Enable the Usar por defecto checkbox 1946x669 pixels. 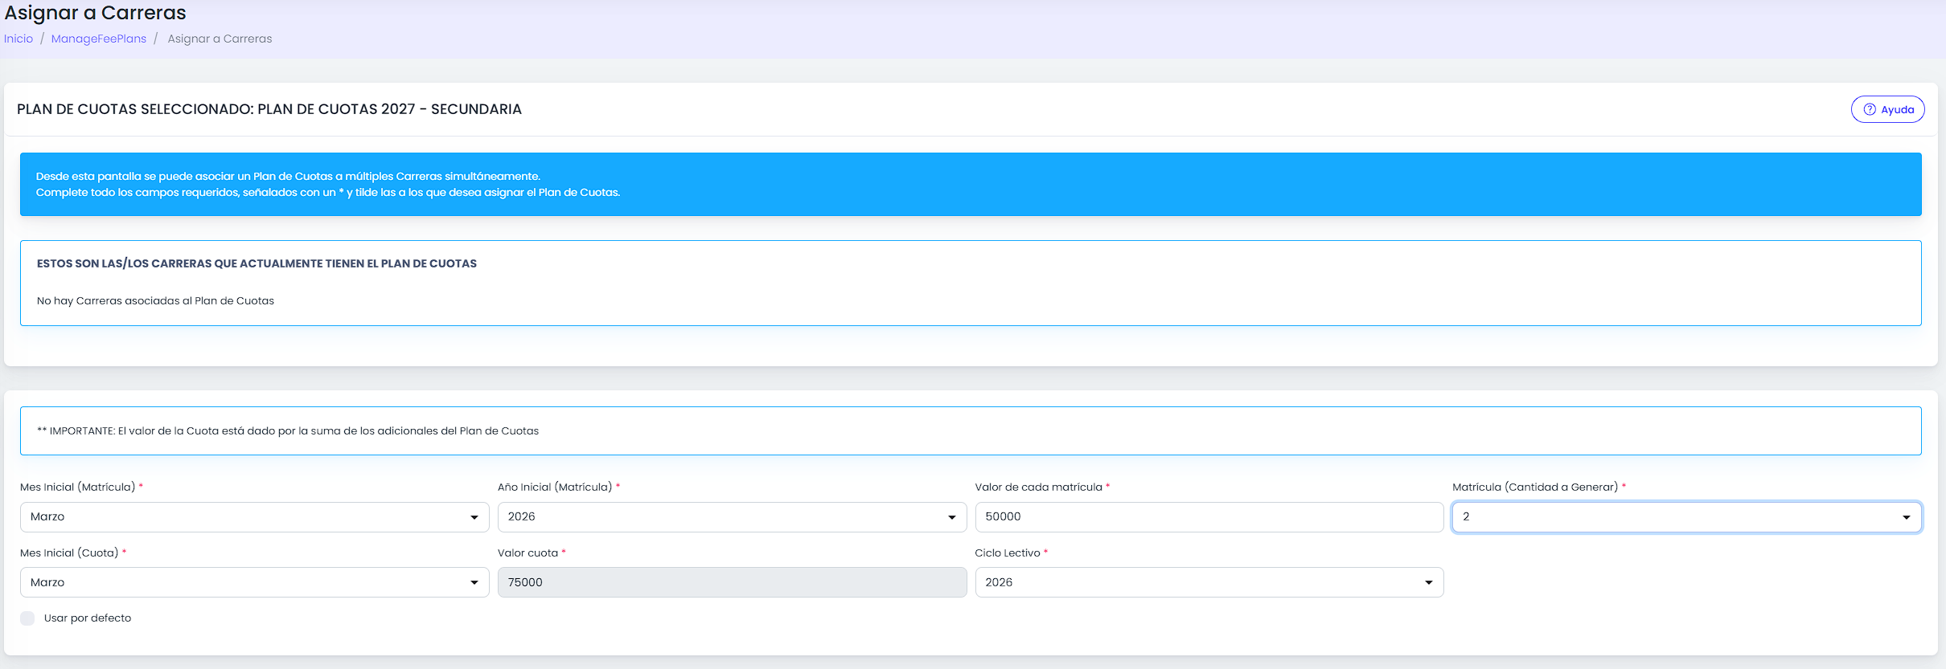click(27, 618)
